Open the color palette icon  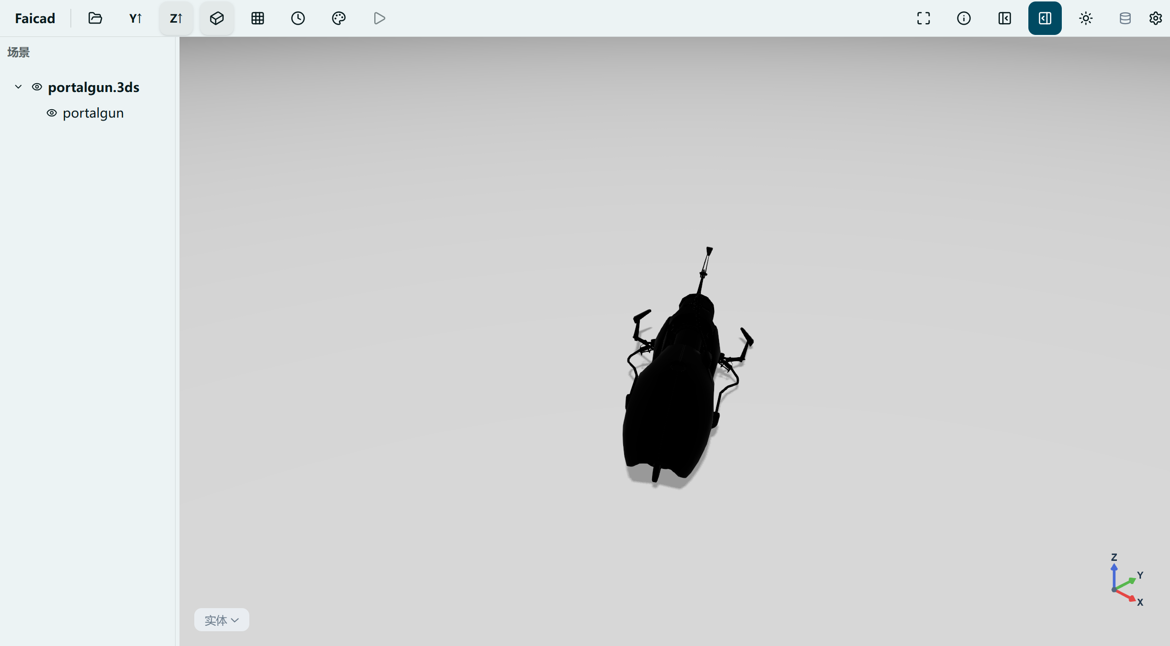339,18
